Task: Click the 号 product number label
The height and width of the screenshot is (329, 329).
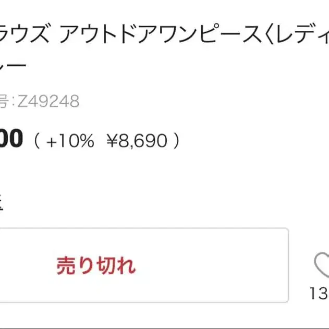Action: 4,101
